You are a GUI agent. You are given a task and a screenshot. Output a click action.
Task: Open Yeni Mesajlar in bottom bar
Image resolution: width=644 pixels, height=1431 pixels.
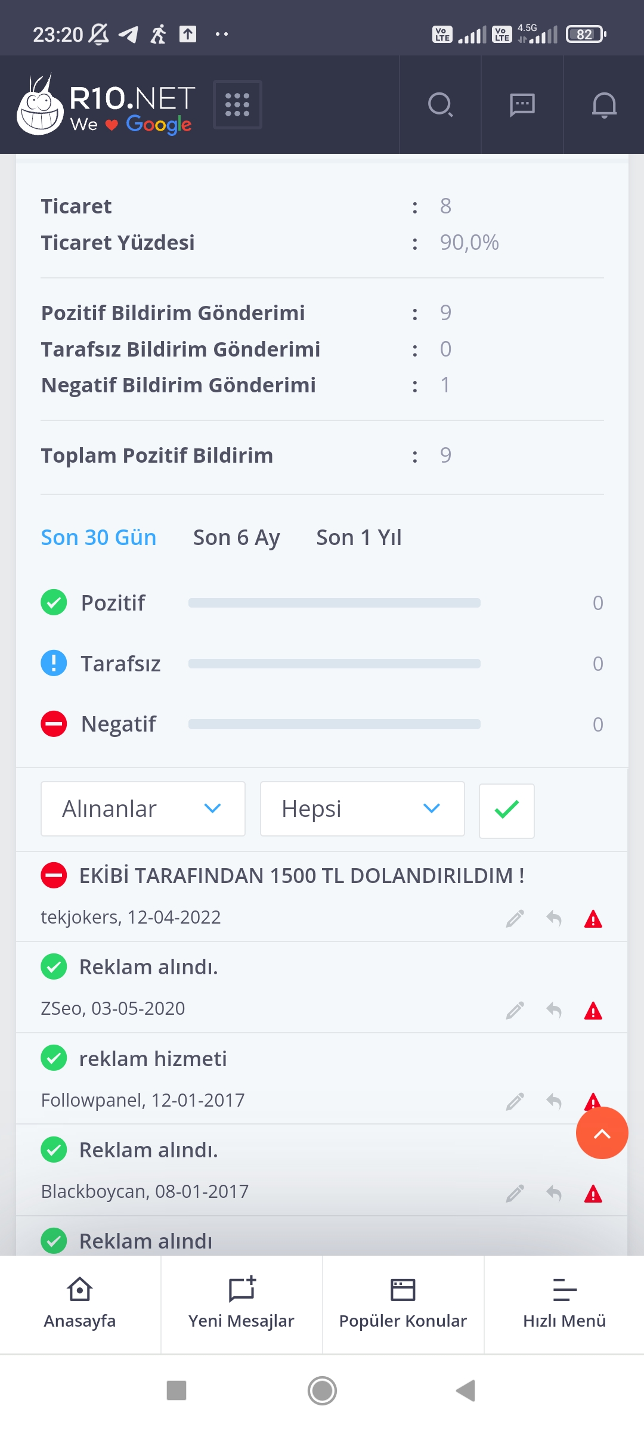[x=241, y=1304]
